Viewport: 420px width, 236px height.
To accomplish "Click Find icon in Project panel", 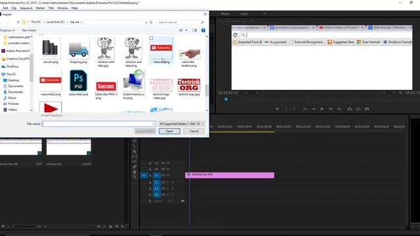I will (104, 227).
